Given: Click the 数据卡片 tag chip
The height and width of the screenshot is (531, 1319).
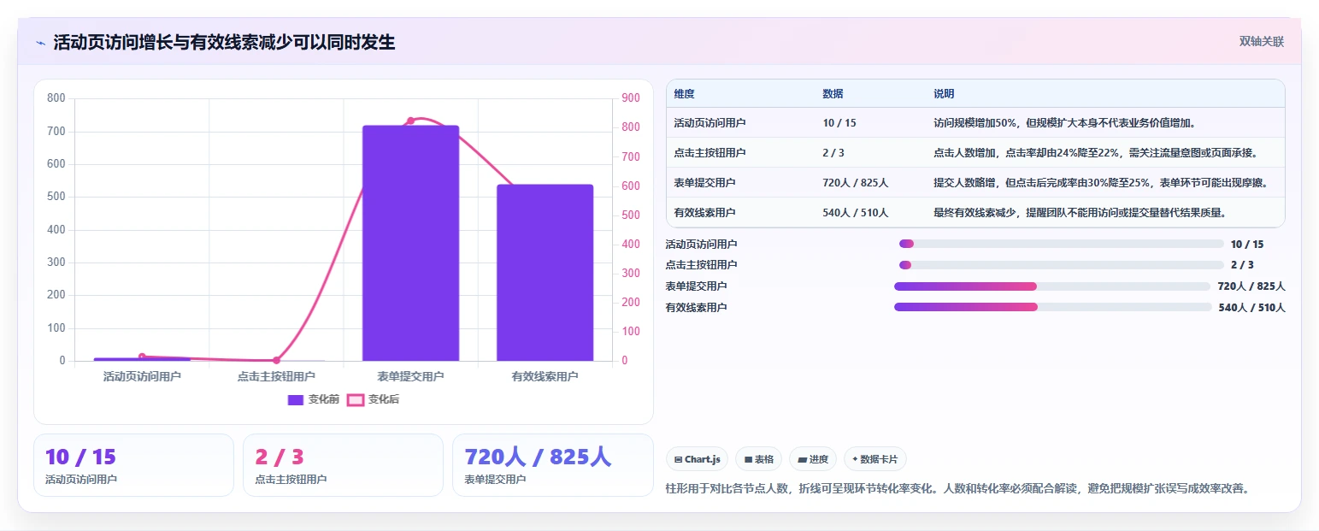Looking at the screenshot, I should [875, 459].
